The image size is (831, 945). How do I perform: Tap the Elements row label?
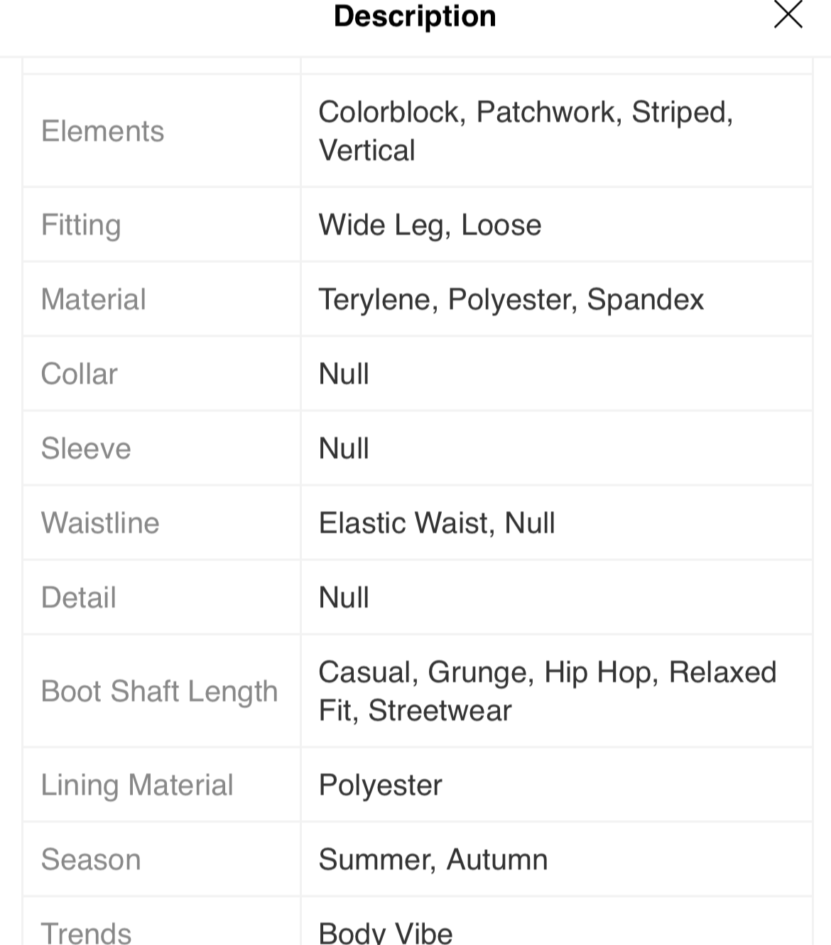102,131
